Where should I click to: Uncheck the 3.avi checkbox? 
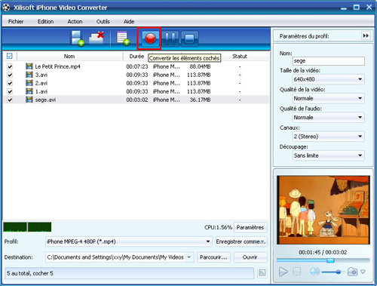pyautogui.click(x=10, y=75)
